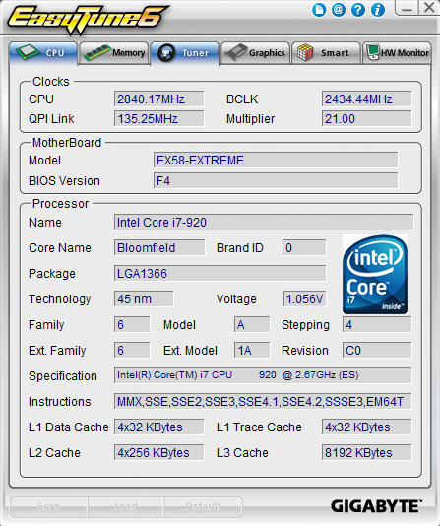Click the Instructions field listing MMX,SSE

tap(263, 401)
